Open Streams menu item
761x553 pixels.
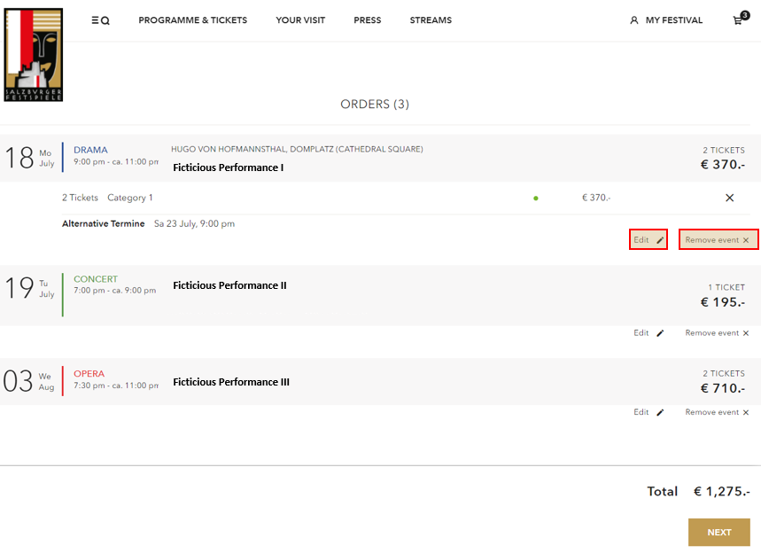431,20
